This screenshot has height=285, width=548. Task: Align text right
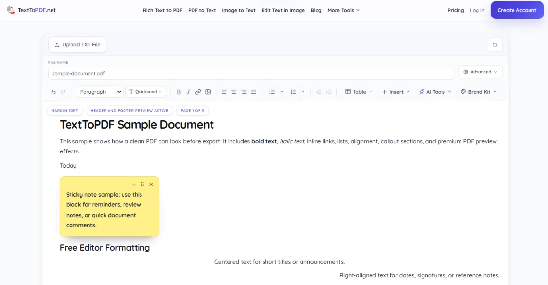click(x=244, y=92)
